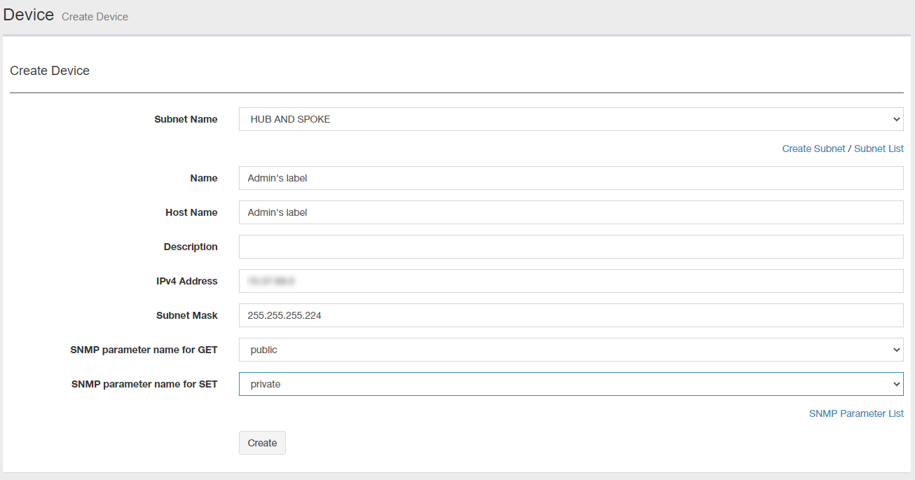Select the IPv4 Address input box
915x480 pixels.
570,281
